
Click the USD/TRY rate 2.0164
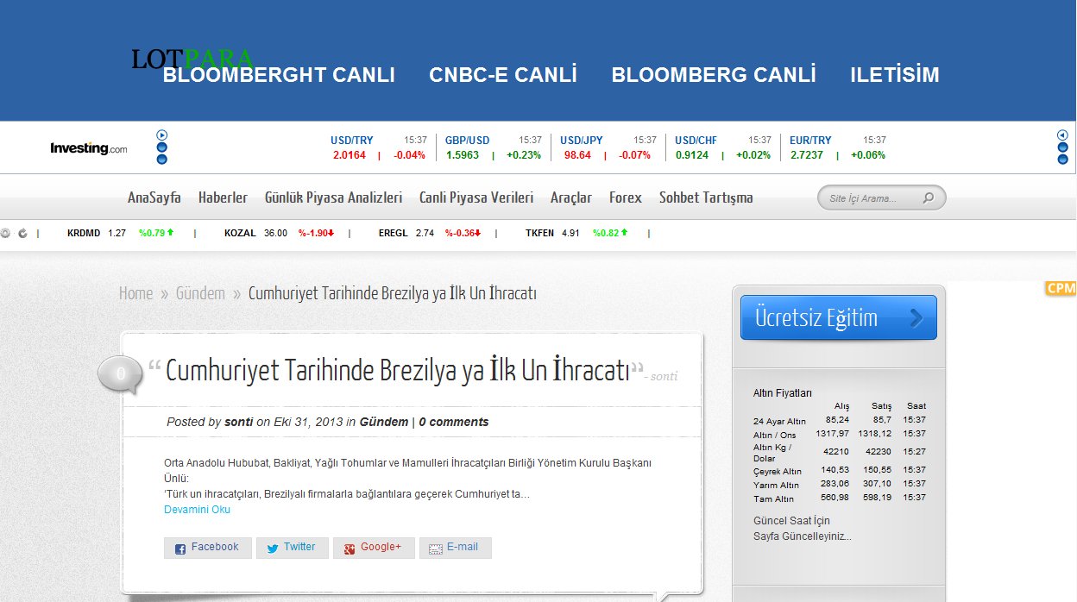[x=350, y=155]
